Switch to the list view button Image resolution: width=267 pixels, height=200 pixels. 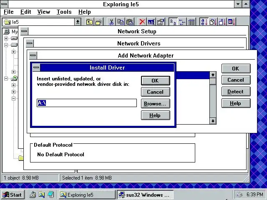(x=182, y=22)
